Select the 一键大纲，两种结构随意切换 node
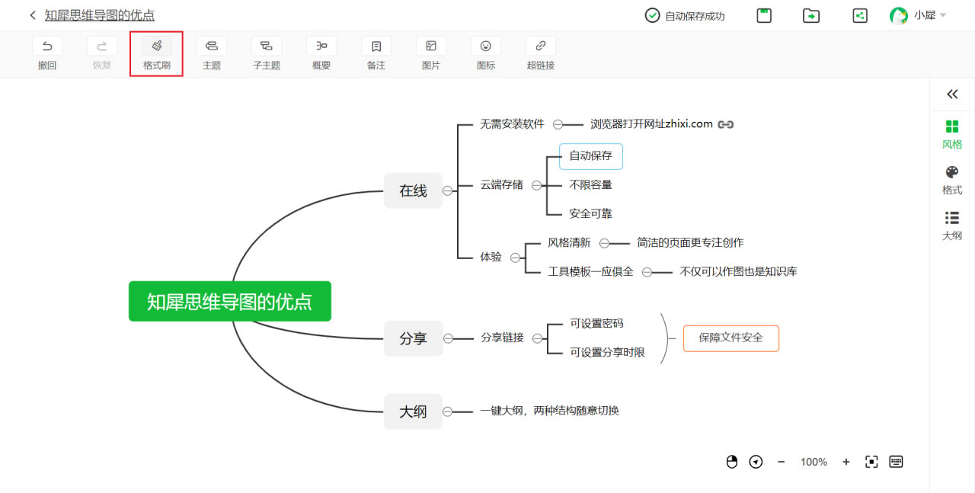Screen dimensions: 975x493 point(549,411)
